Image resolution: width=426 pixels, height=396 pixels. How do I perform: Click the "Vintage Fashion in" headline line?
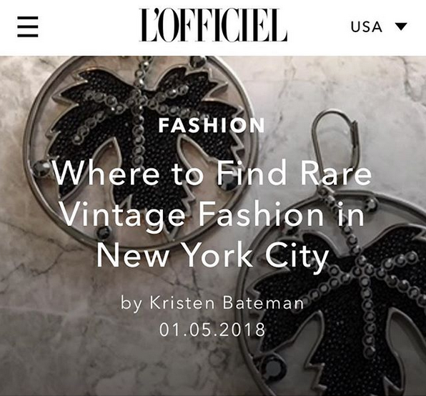[213, 214]
